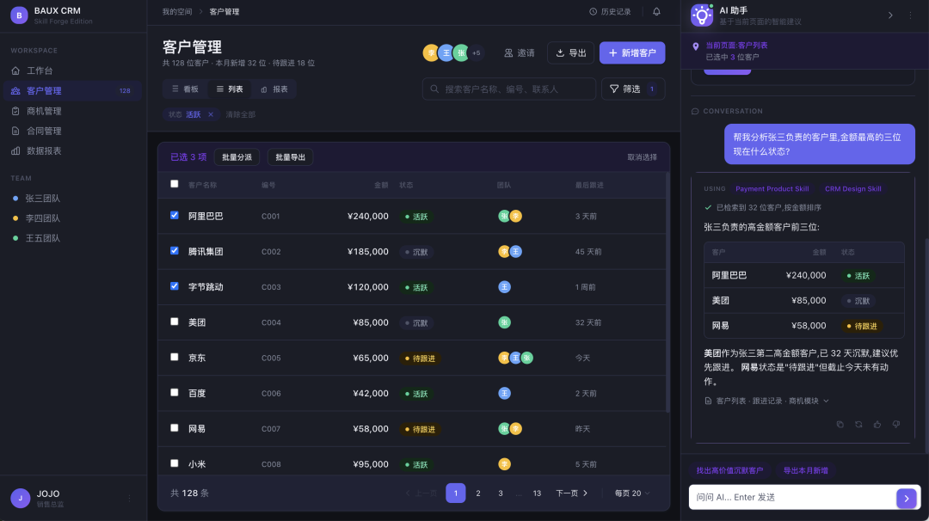The height and width of the screenshot is (521, 929).
Task: Click 导出本月新增 suggestion
Action: pyautogui.click(x=806, y=470)
